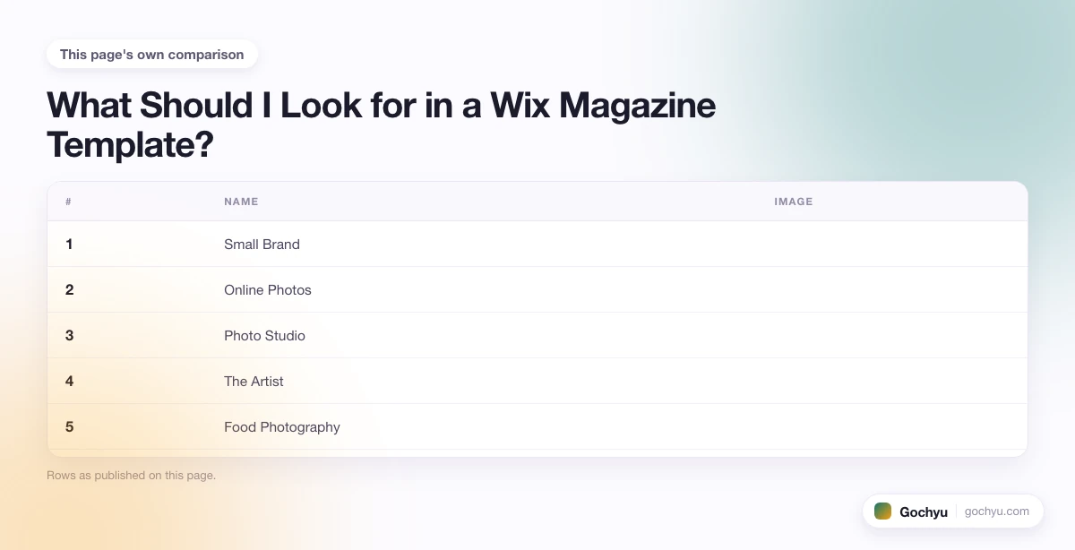Click row number 4

click(69, 381)
